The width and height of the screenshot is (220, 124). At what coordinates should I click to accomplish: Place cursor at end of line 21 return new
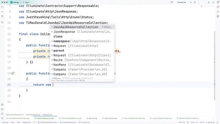(x=53, y=85)
